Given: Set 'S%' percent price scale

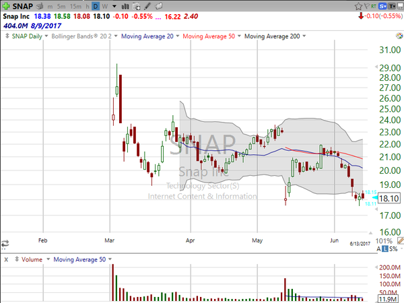Looking at the screenshot, I should click(x=393, y=249).
